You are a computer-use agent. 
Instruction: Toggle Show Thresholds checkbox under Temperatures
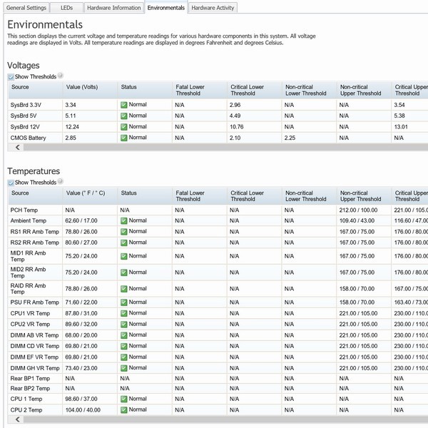(11, 183)
